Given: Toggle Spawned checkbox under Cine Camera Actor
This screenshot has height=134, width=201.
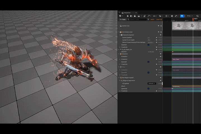Looking at the screenshot, I should (x=149, y=45).
